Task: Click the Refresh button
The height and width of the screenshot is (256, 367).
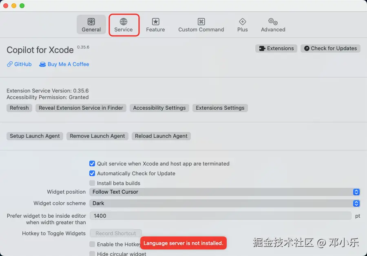Action: coord(19,108)
